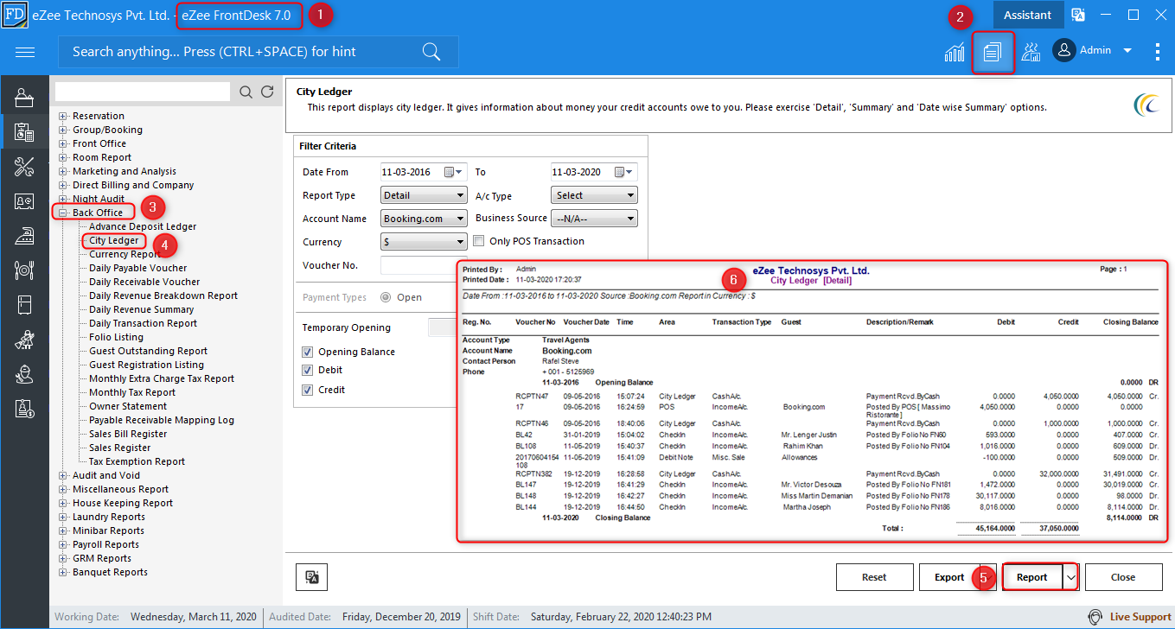Expand the Night Audit tree node
The image size is (1175, 629).
(x=63, y=199)
